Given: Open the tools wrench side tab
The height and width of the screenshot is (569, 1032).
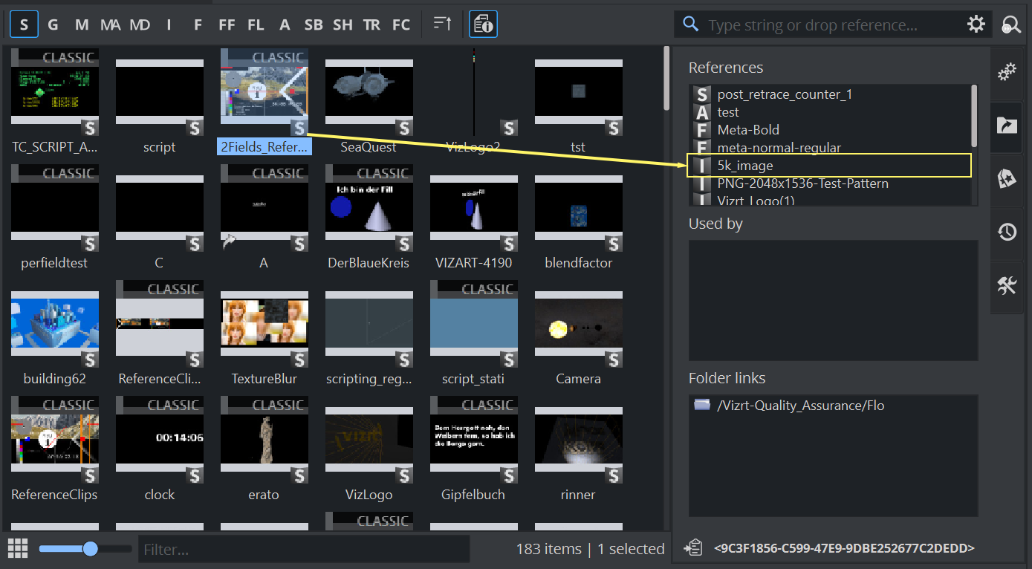Looking at the screenshot, I should click(1007, 285).
